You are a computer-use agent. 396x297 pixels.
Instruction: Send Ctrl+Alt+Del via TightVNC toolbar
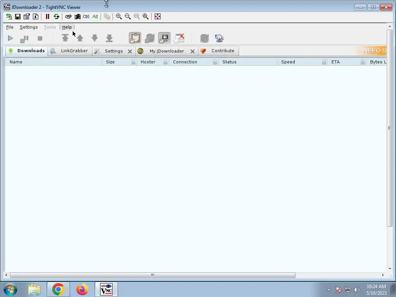[68, 17]
